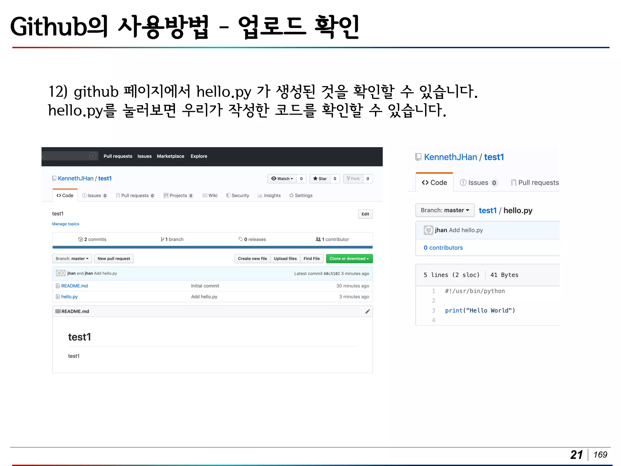Switch to the Pull requests repo tab
The image size is (621, 466).
tap(135, 196)
